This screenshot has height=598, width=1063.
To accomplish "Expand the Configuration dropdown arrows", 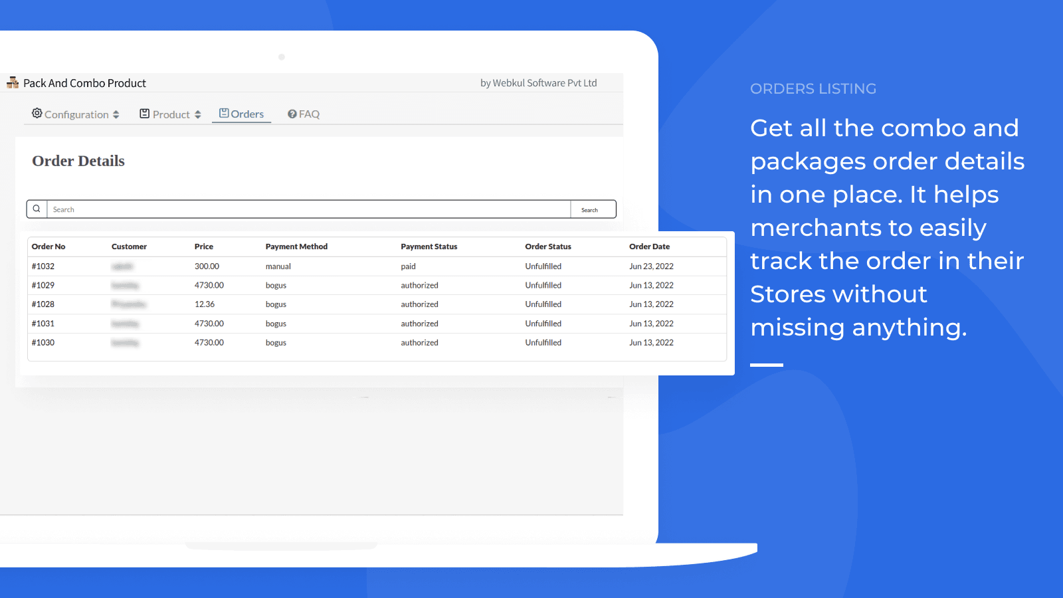I will coord(116,114).
